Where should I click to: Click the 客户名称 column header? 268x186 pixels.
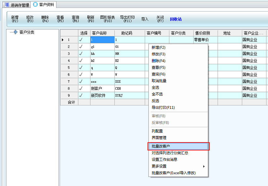(x=102, y=33)
